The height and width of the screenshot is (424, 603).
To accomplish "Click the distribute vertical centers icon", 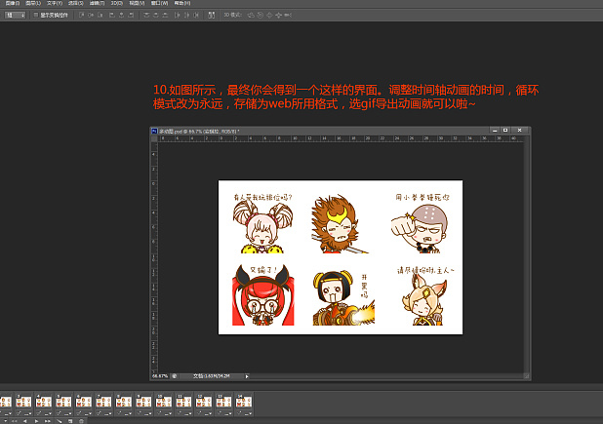I will [156, 15].
